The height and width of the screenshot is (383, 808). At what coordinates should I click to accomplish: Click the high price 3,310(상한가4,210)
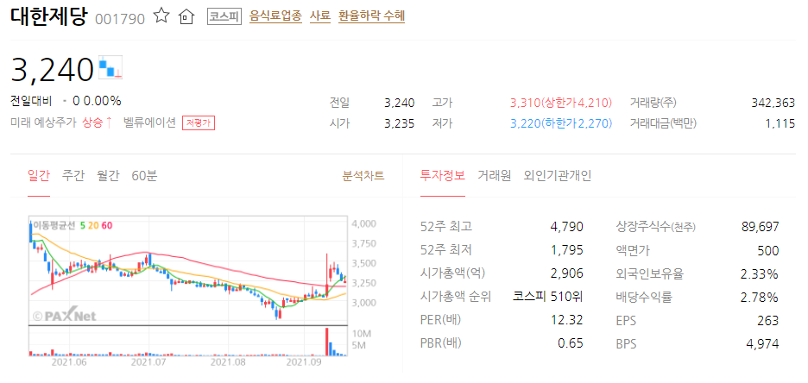[561, 103]
